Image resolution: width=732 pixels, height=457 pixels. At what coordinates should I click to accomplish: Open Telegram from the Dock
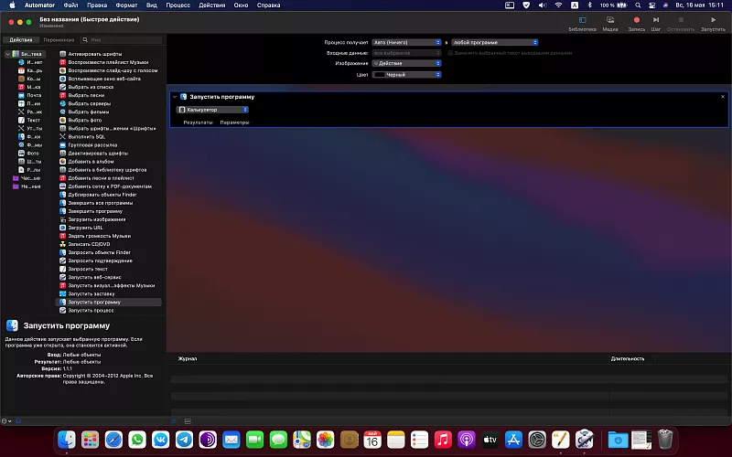pos(185,440)
